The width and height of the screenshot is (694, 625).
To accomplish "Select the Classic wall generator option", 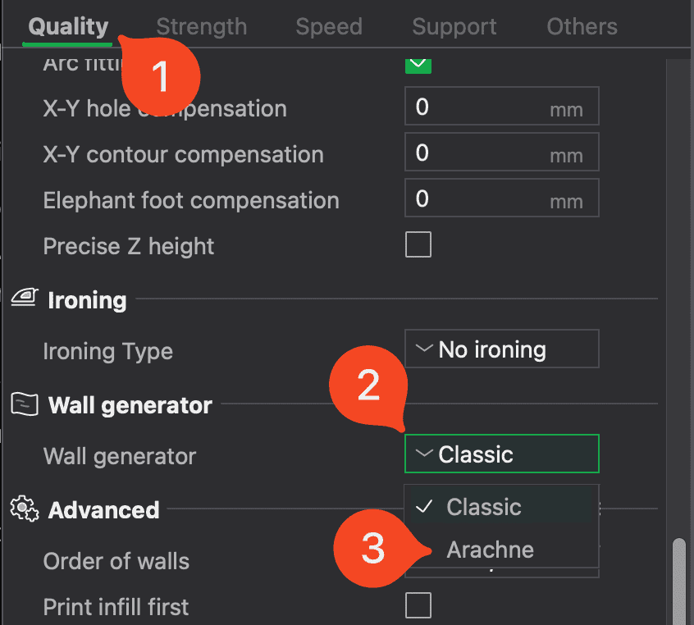I will click(x=483, y=507).
